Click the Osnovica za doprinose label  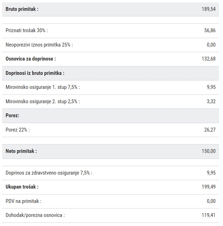coord(31,59)
